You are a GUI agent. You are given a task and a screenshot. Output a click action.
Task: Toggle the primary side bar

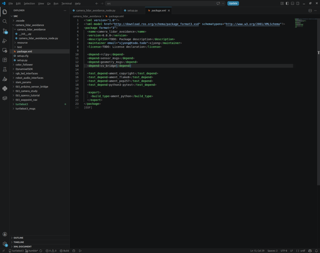point(287,3)
